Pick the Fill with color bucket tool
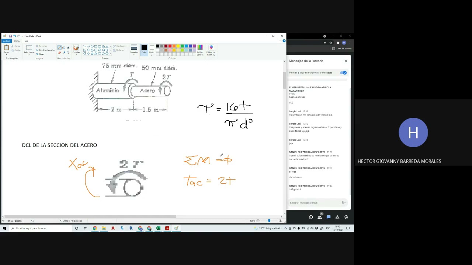Image resolution: width=472 pixels, height=265 pixels. 64,47
